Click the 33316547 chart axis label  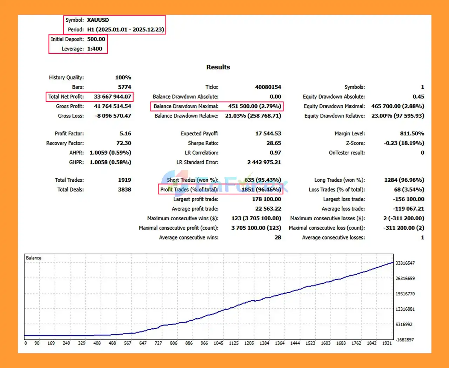(x=405, y=263)
